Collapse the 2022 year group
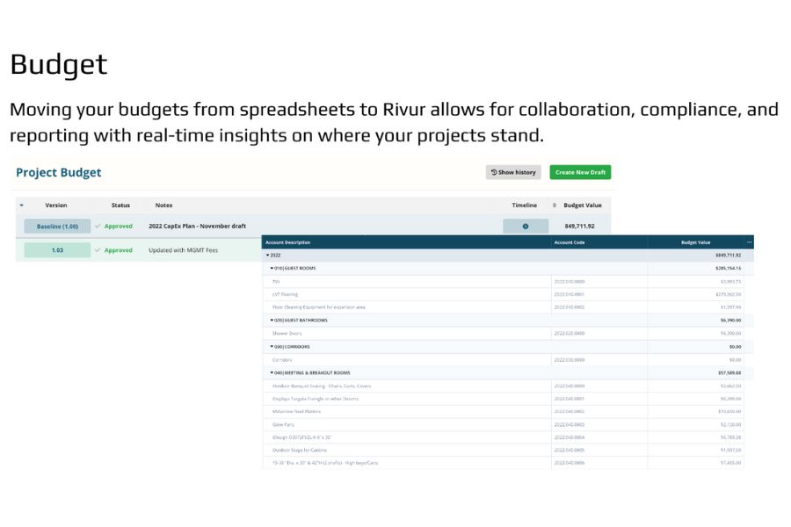Screen dimensions: 791x527 tap(268, 255)
